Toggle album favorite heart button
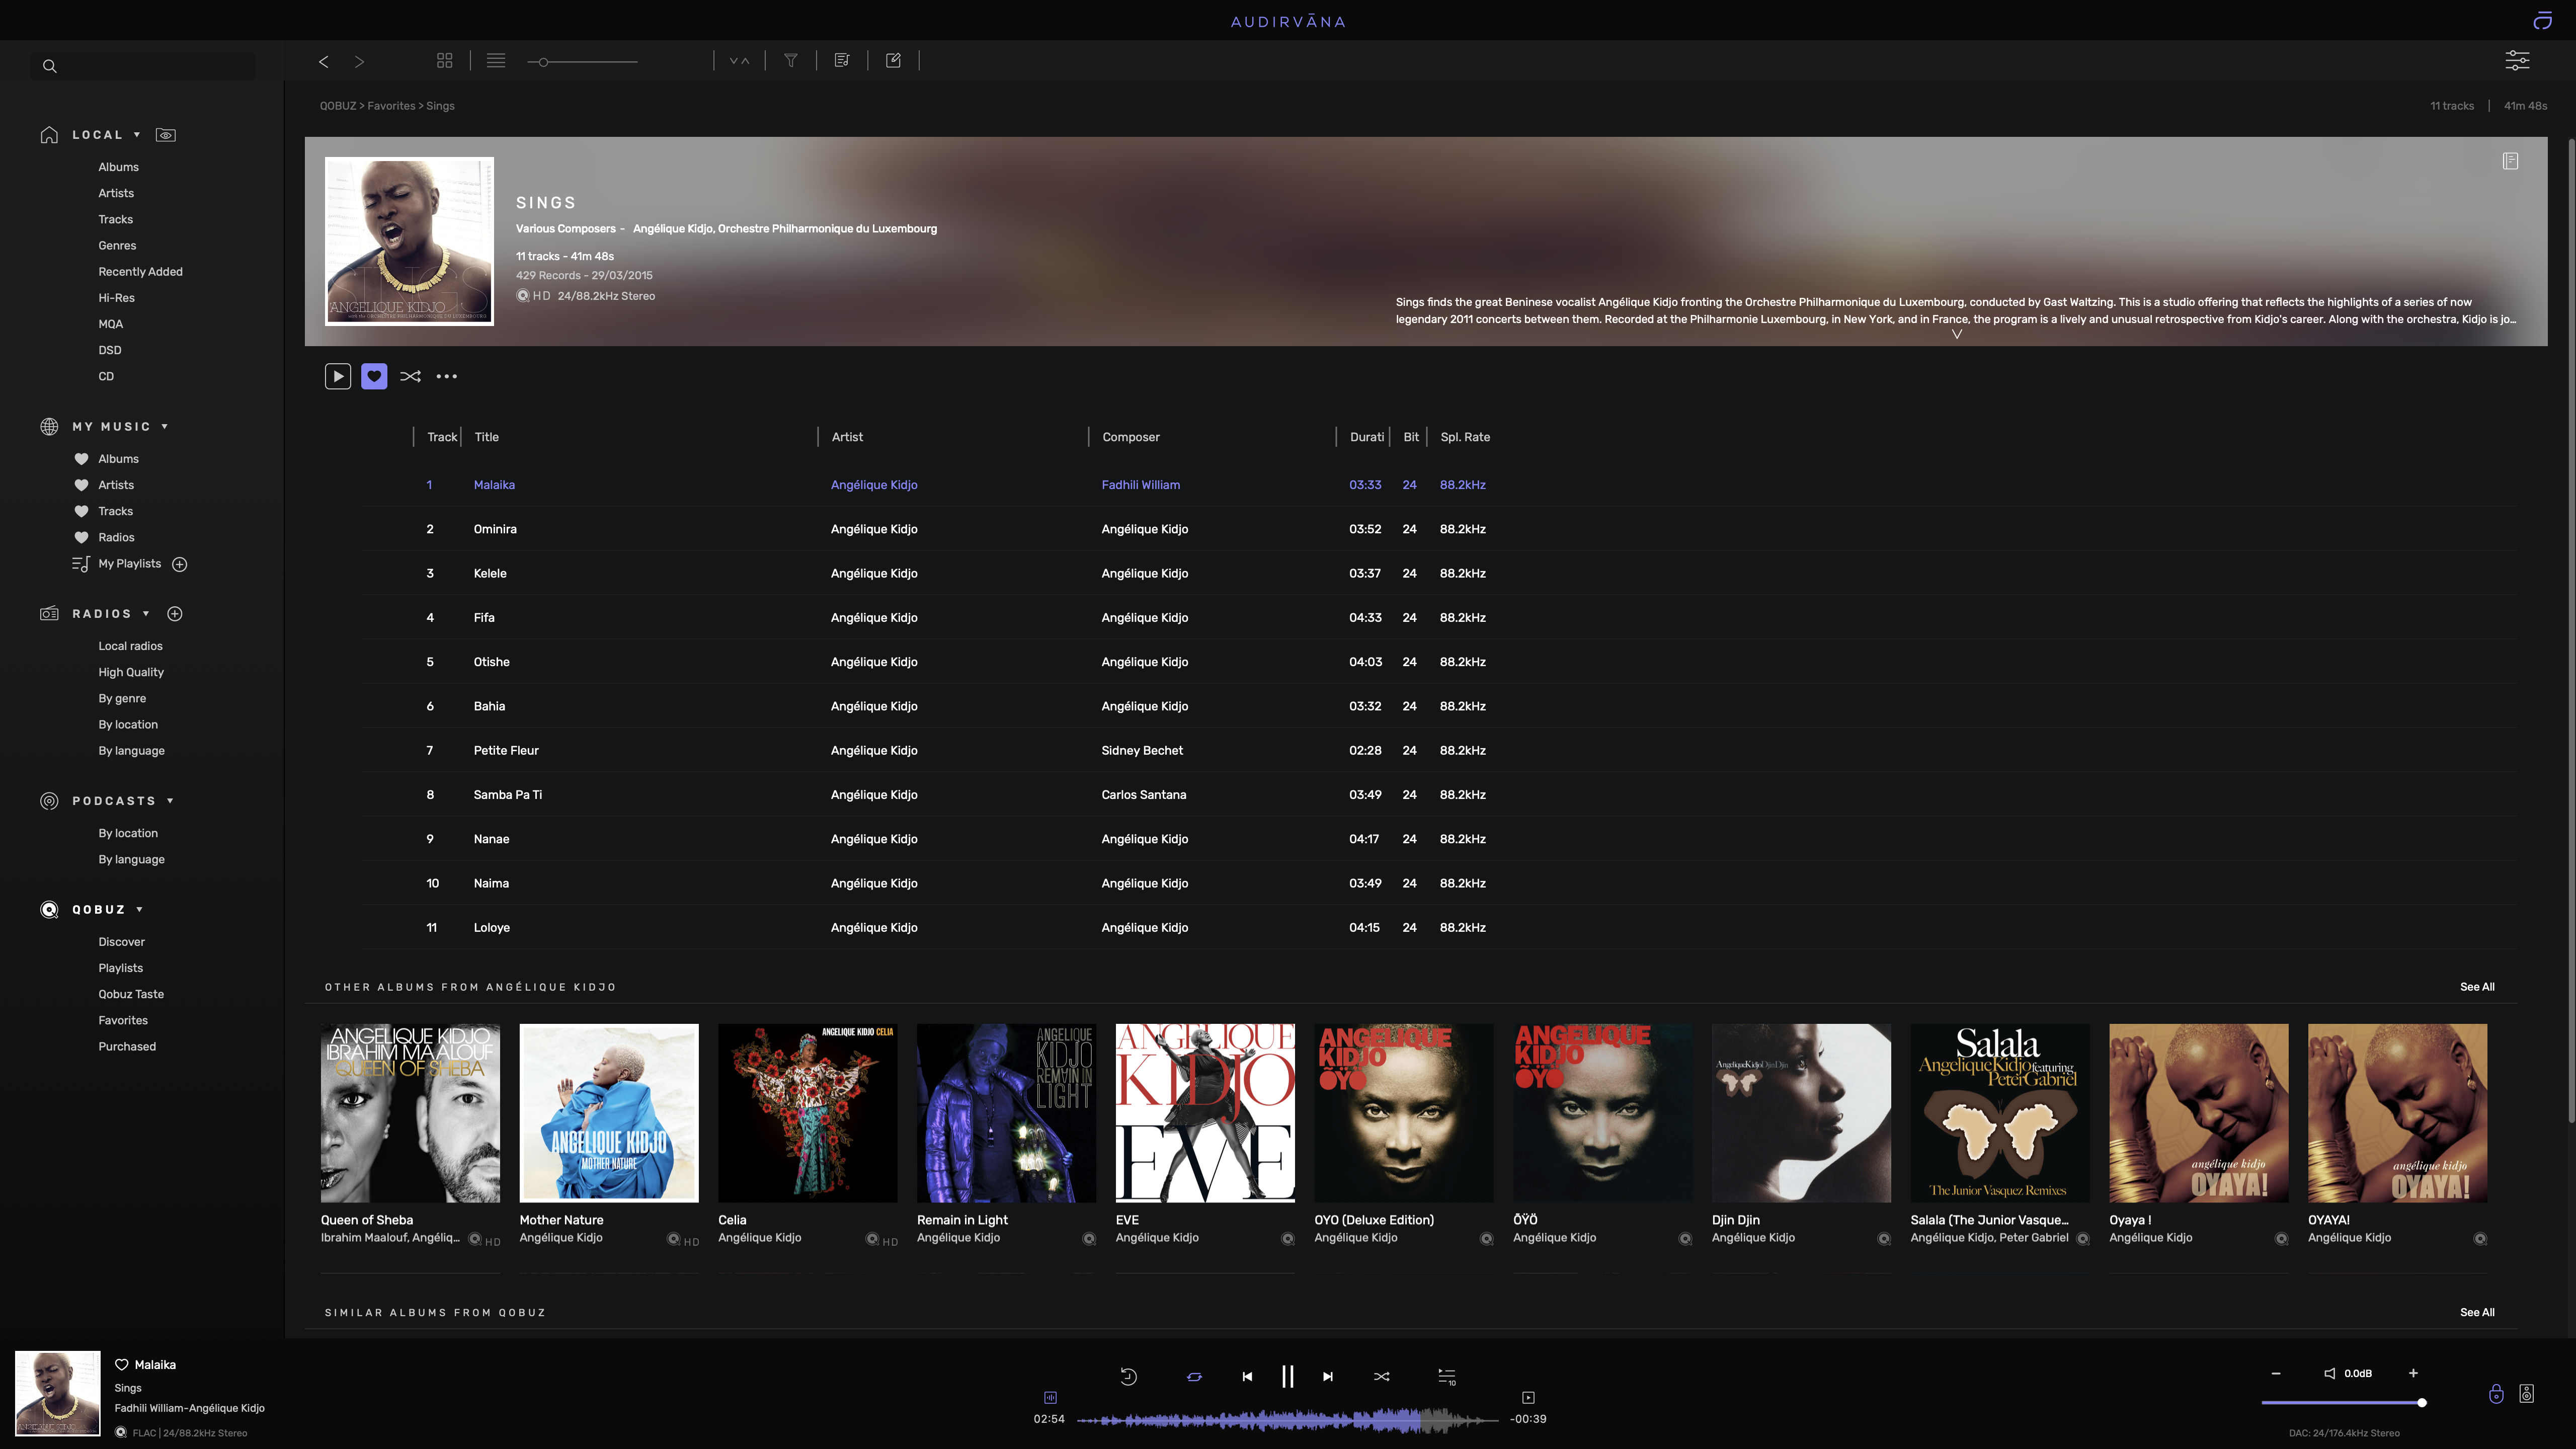 (x=374, y=376)
